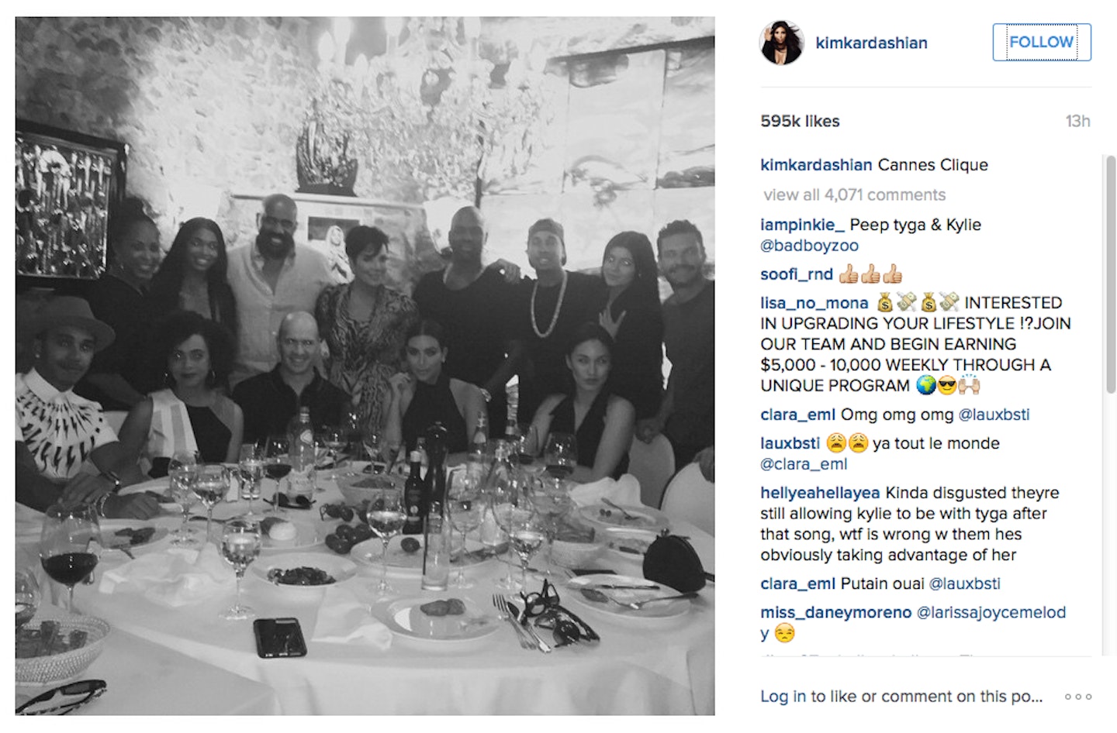This screenshot has height=733, width=1117.
Task: Click the black and white group dinner photo
Action: [365, 366]
